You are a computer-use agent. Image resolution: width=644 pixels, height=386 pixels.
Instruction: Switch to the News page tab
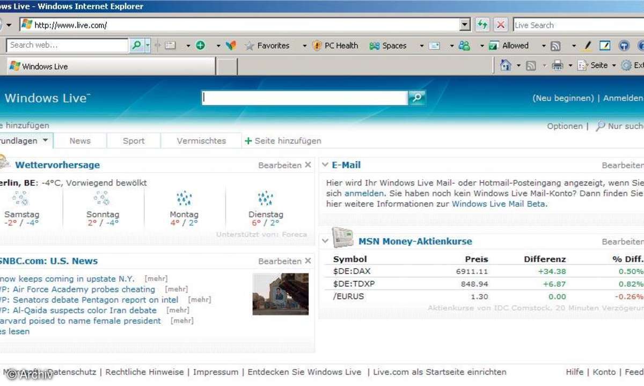click(80, 141)
